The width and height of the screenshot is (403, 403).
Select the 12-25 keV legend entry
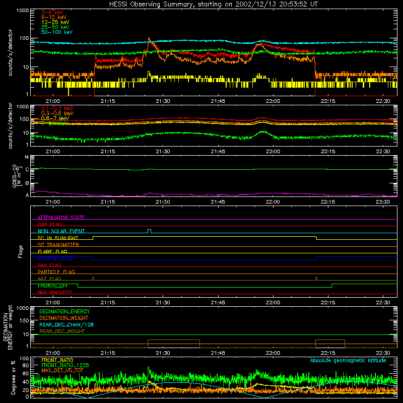pos(55,22)
